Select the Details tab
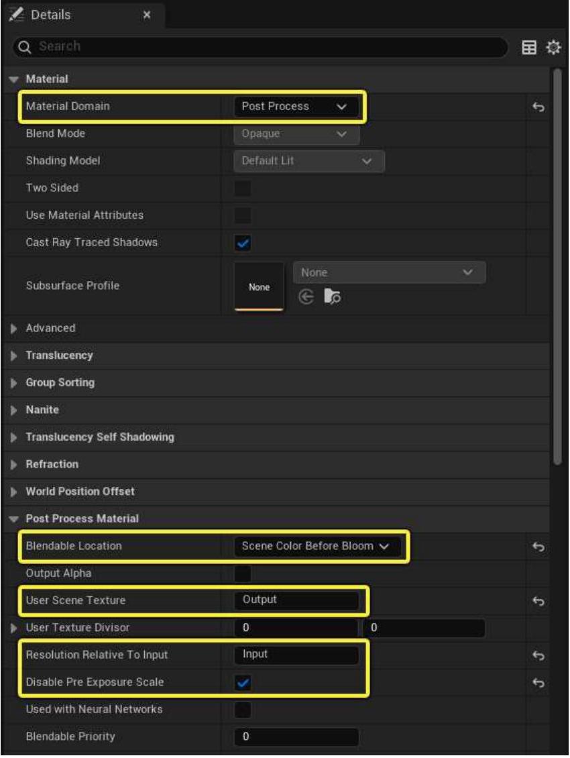Viewport: 570px width, 758px height. (51, 14)
